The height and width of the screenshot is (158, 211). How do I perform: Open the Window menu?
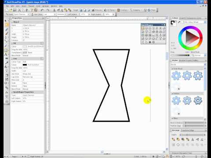coord(54,6)
